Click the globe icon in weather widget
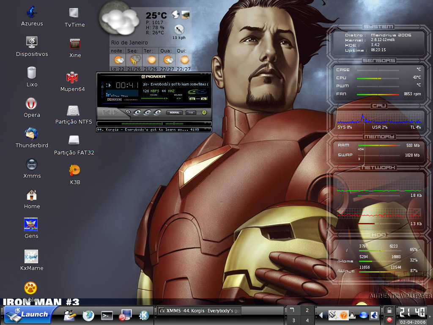 point(175,14)
